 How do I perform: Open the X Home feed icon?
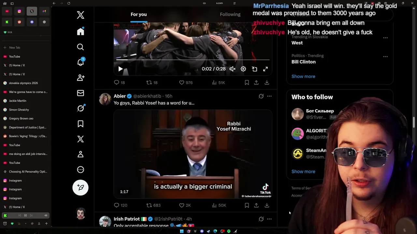tap(80, 32)
